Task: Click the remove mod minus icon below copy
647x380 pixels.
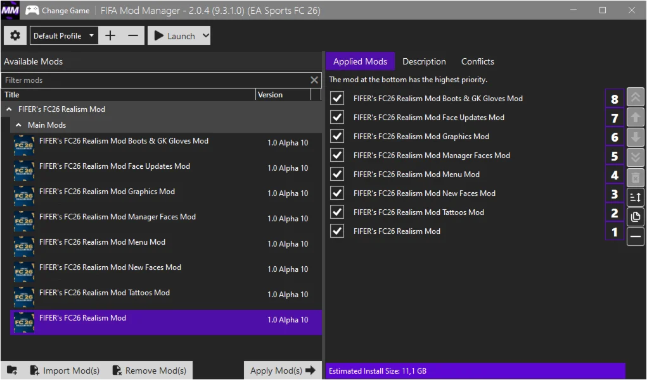Action: pos(635,235)
